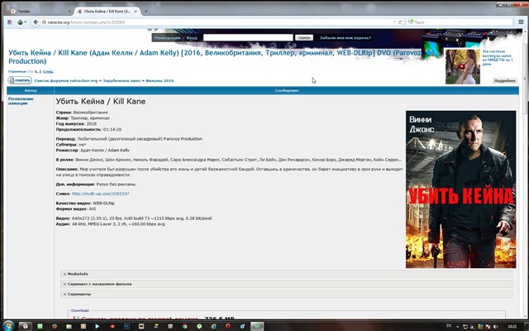Go back with the browser back arrow
Screen dimensions: 529x331
36,22
